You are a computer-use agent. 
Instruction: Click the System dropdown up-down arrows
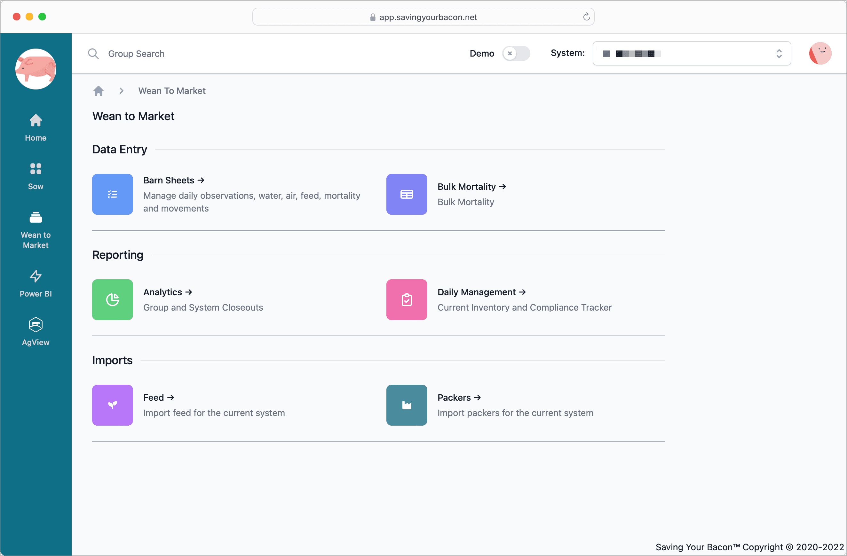[779, 53]
